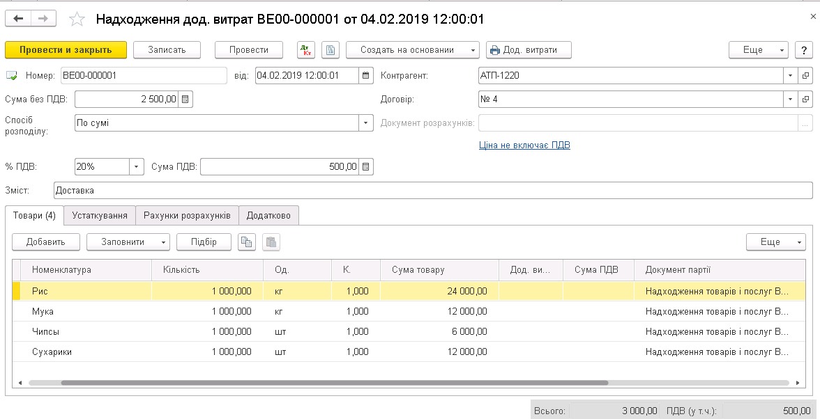The height and width of the screenshot is (419, 820).
Task: Click кг unit in Мука row
Action: pyautogui.click(x=279, y=312)
